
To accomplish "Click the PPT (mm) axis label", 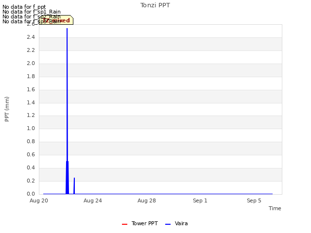I will click(x=7, y=109).
